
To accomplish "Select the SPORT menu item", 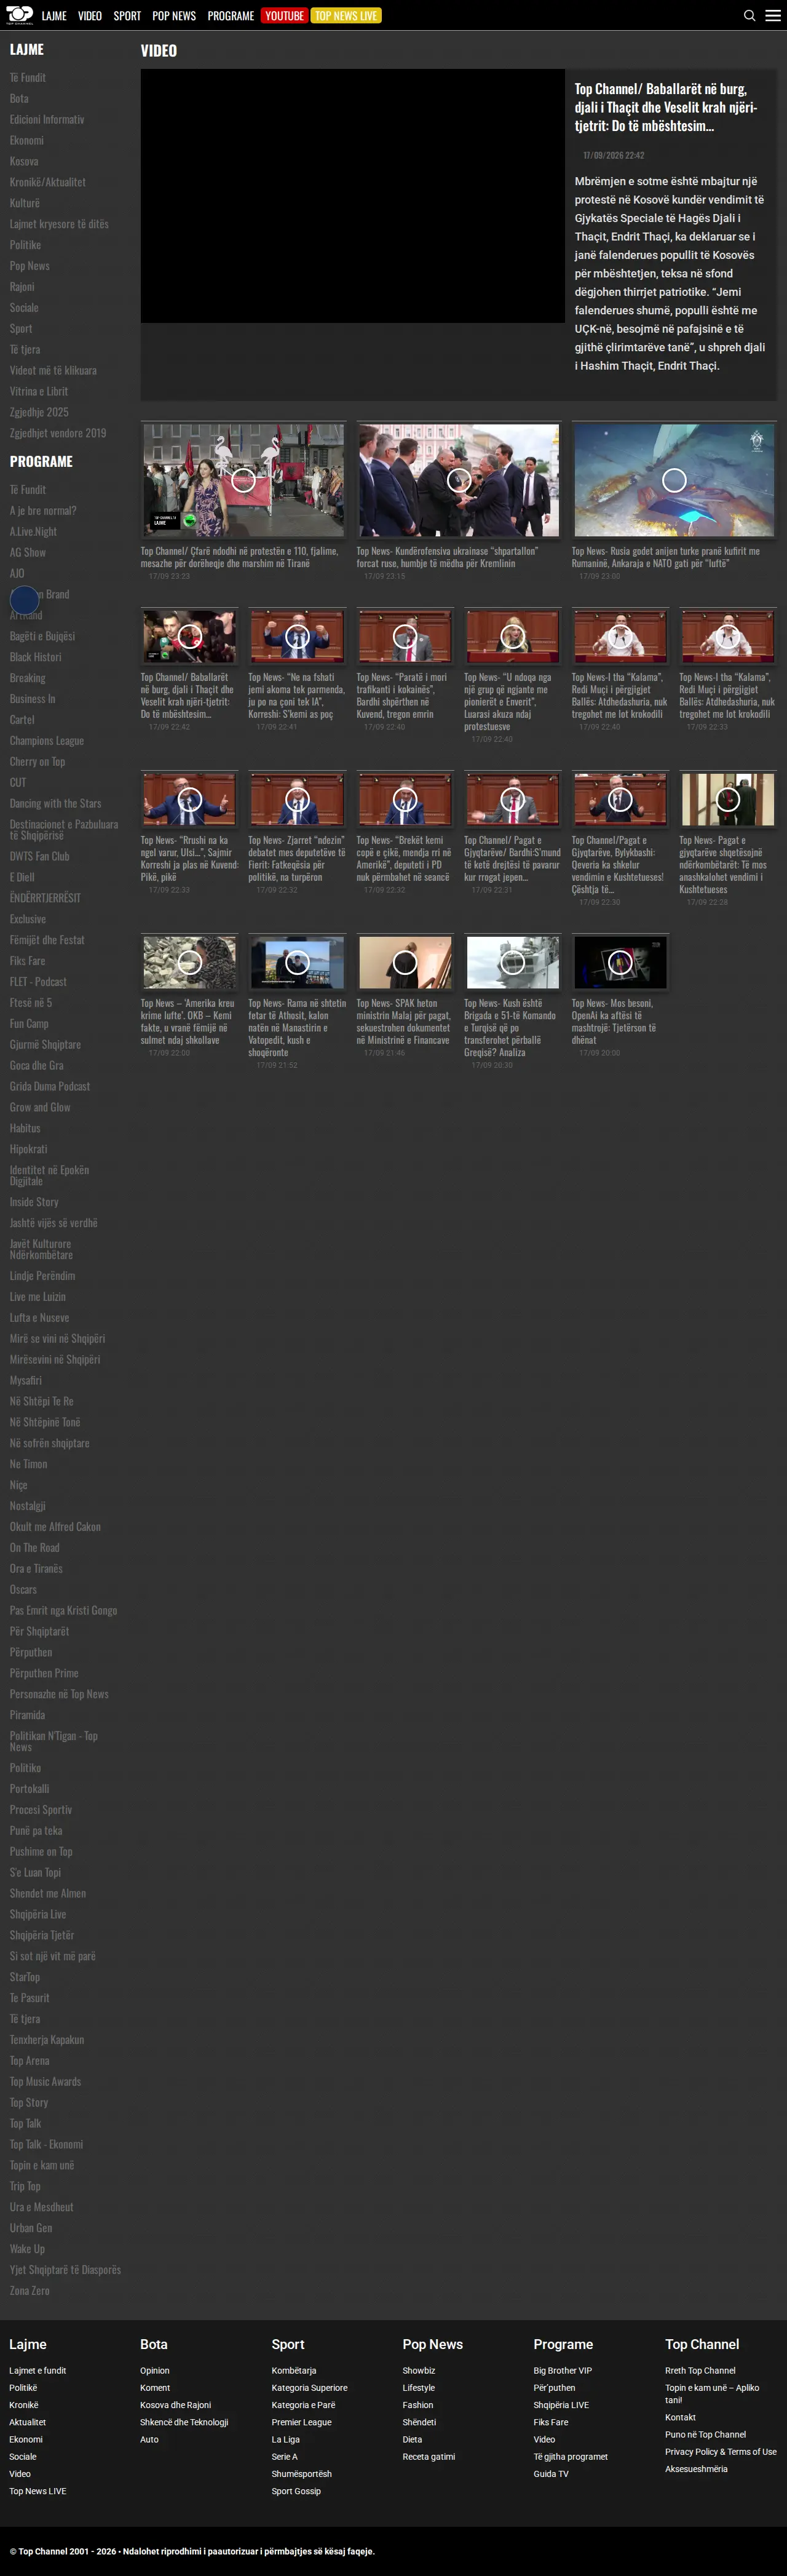I will 127,16.
